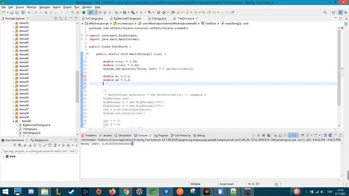The height and width of the screenshot is (196, 349).
Task: Click the Save All toolbar icon
Action: [17, 13]
